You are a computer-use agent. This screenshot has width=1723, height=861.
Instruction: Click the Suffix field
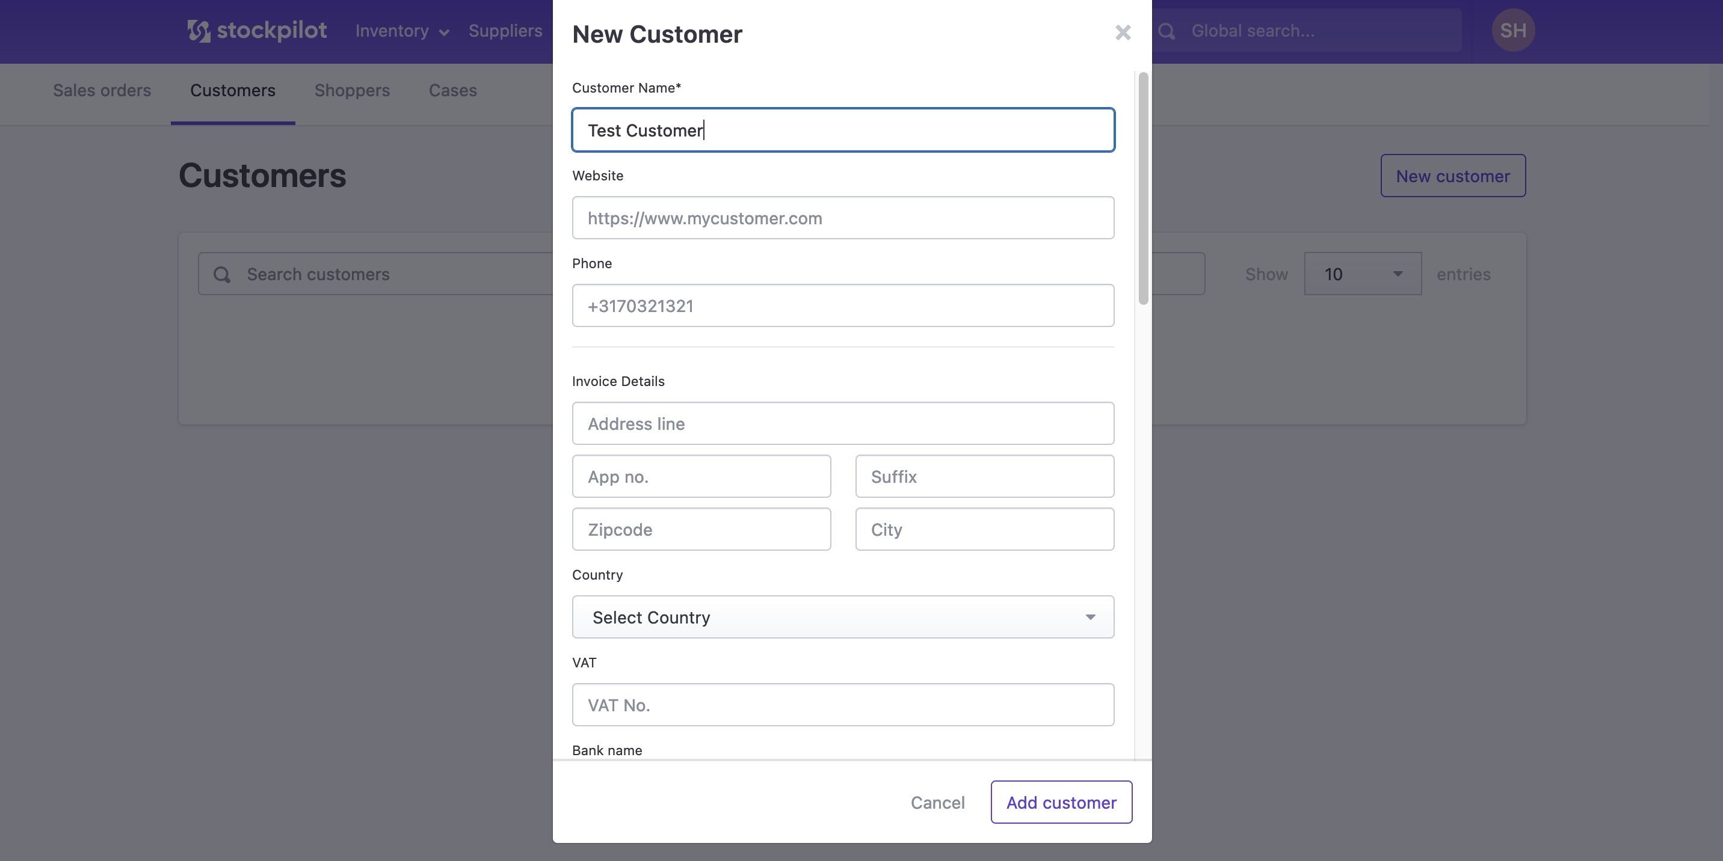tap(985, 477)
